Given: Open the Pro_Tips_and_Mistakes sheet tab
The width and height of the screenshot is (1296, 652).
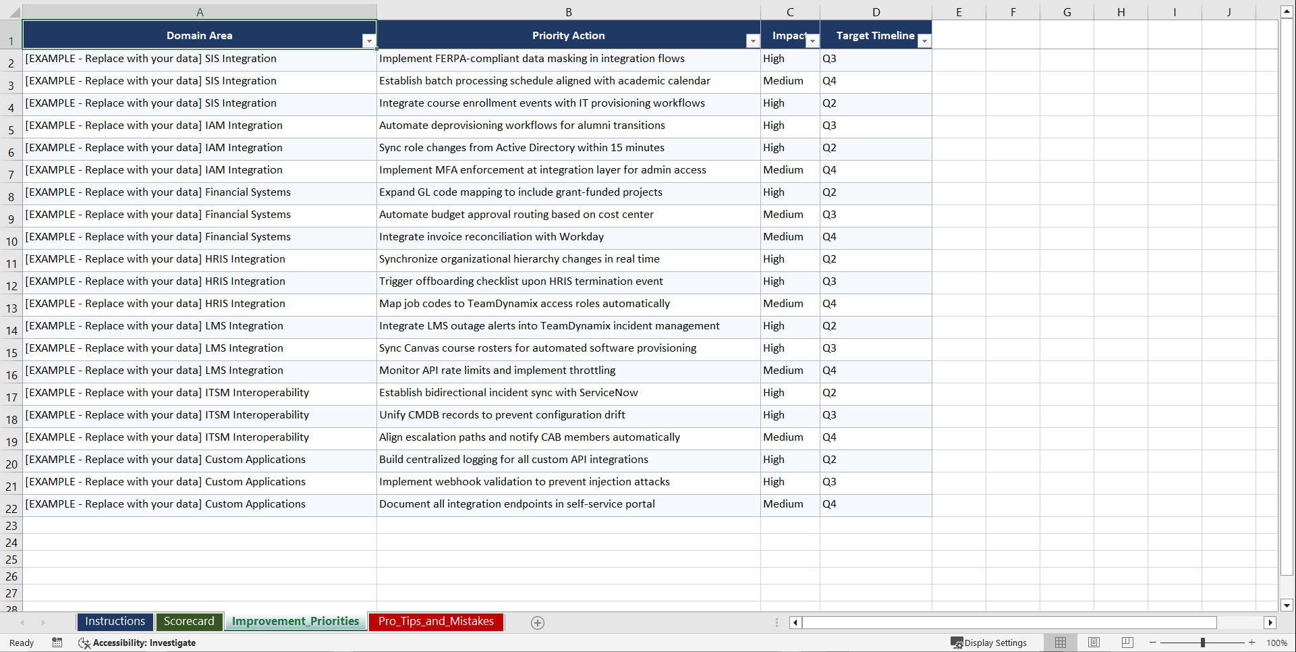Looking at the screenshot, I should point(436,622).
